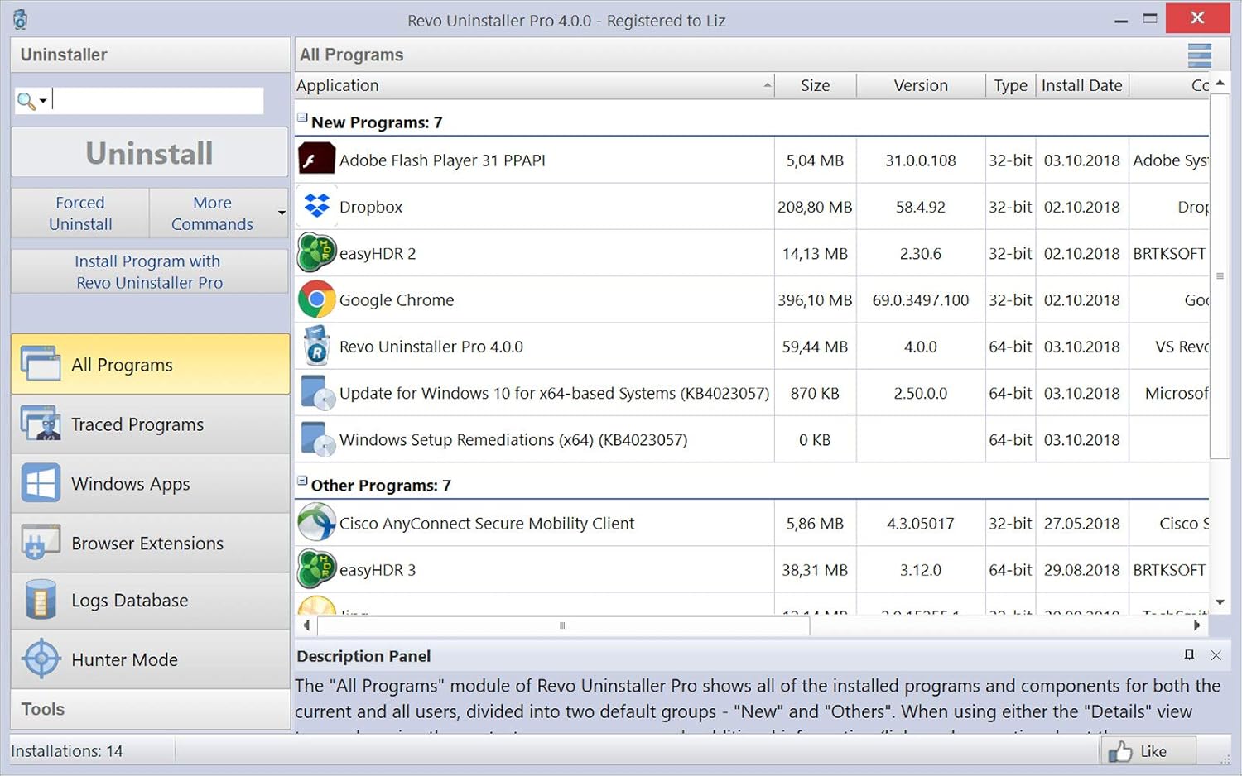
Task: Collapse the Other Programs group
Action: click(302, 481)
